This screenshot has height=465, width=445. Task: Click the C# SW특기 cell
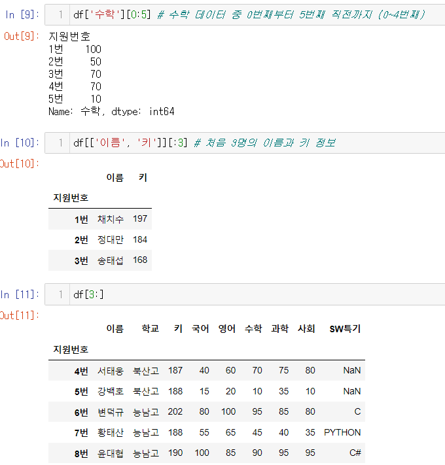click(355, 453)
